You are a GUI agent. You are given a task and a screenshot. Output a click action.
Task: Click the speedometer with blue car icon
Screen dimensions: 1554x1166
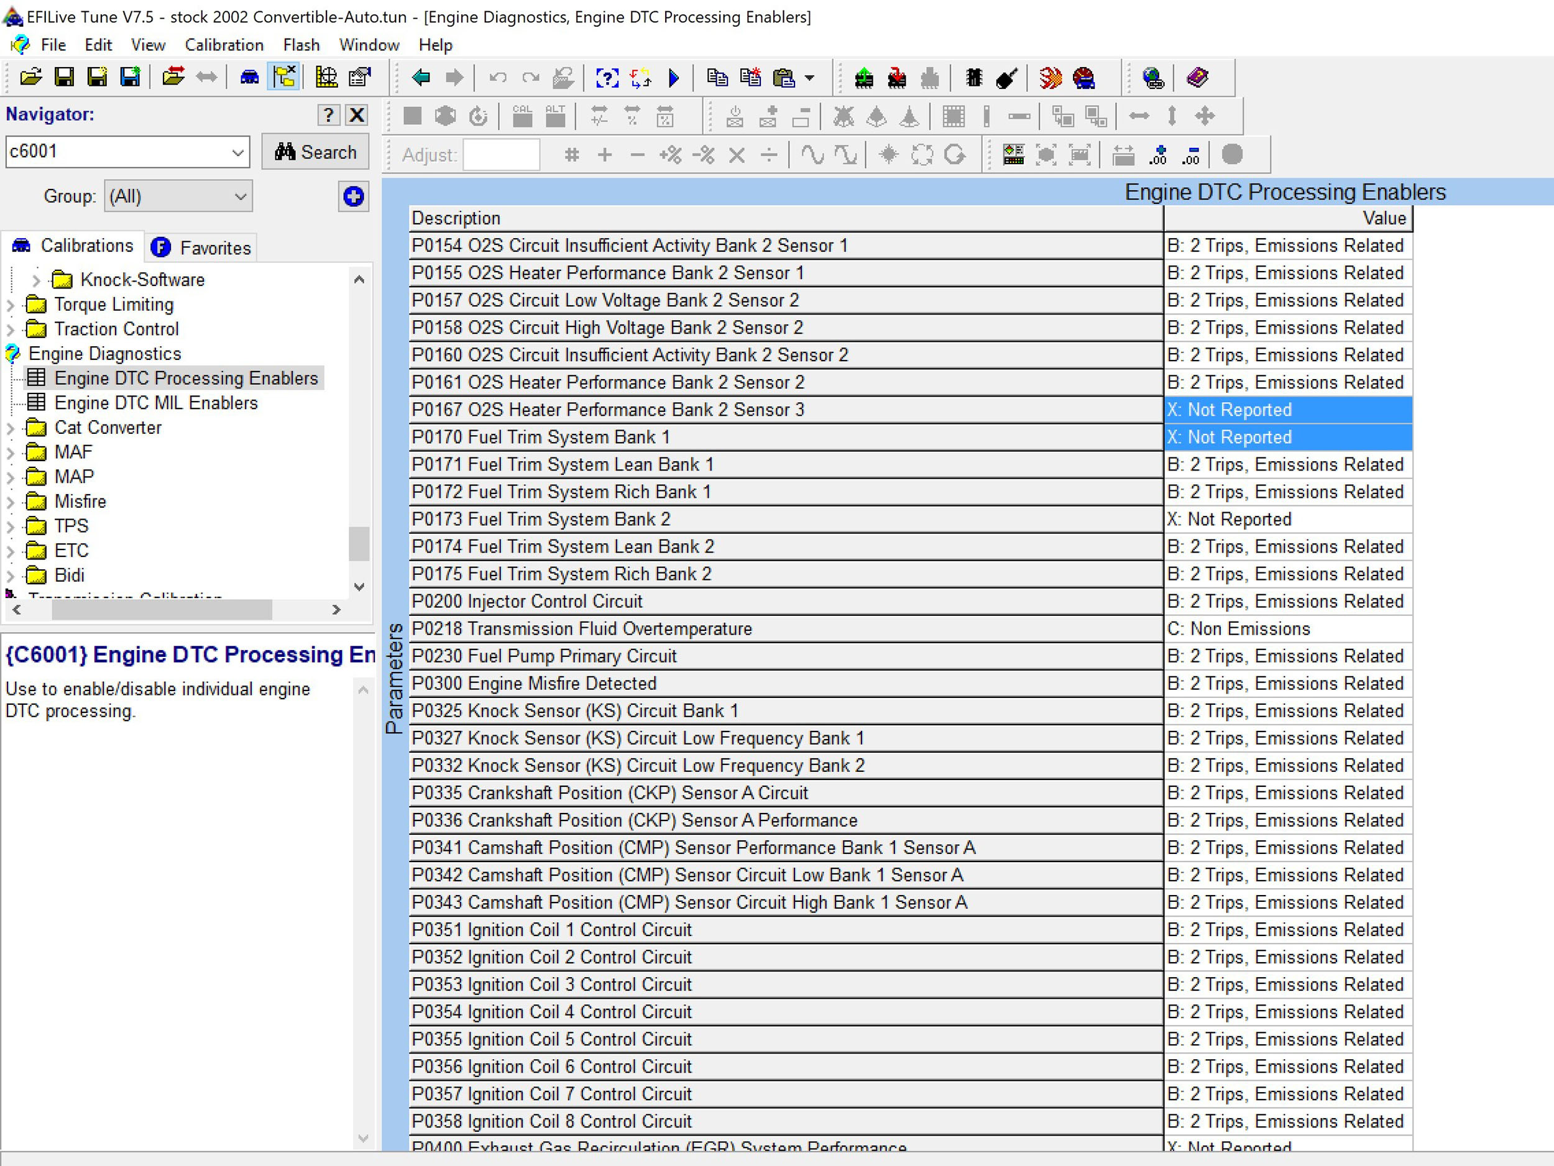1084,77
